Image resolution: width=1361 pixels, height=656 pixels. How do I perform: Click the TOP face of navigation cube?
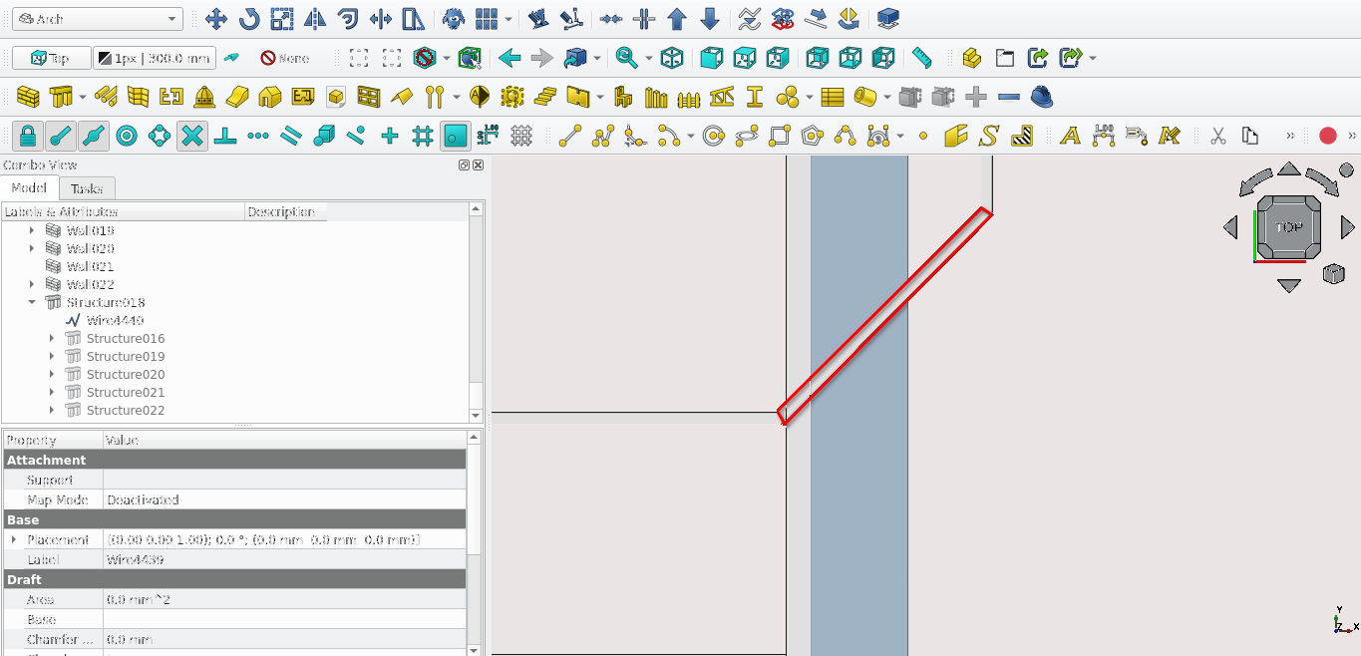[1289, 227]
